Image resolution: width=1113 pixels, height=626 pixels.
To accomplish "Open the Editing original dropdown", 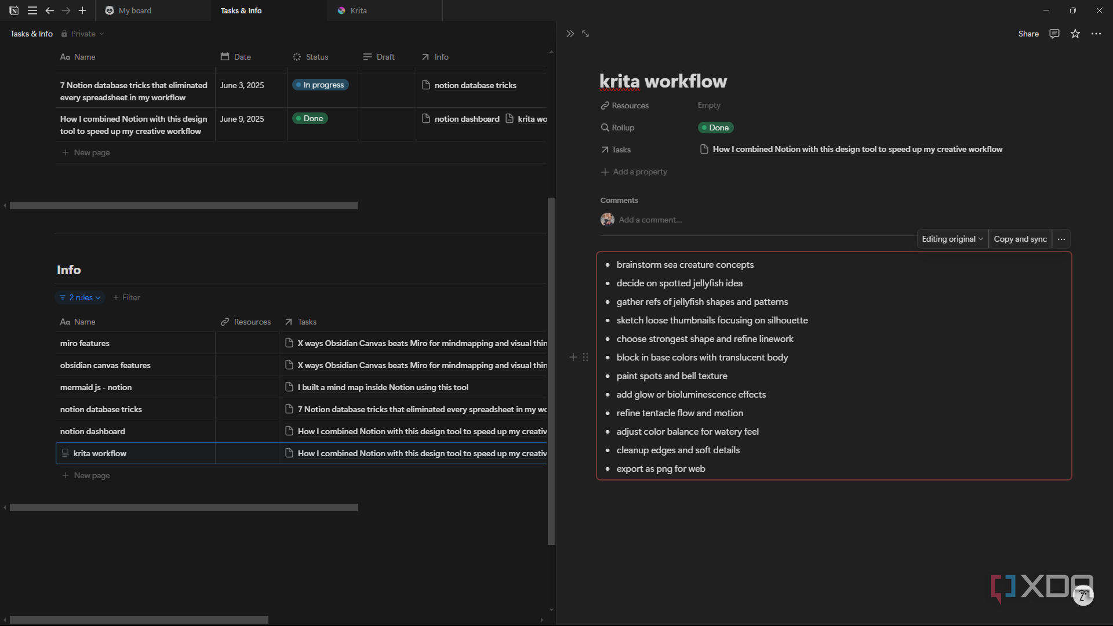I will 952,239.
